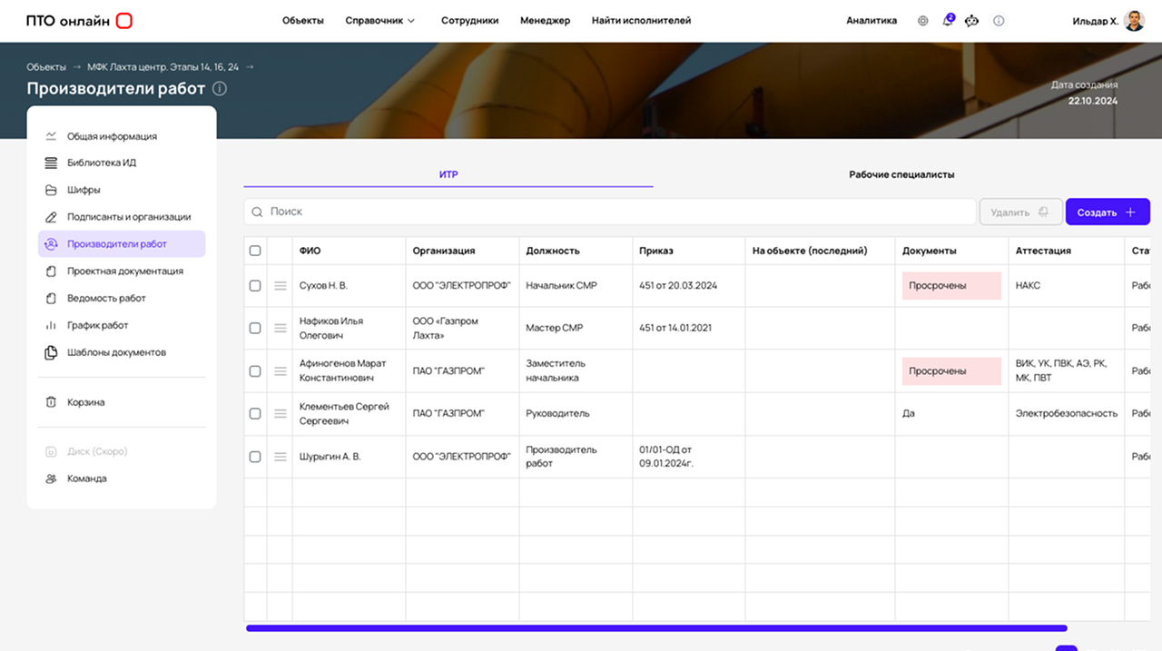Click the settings gear icon in header
The image size is (1162, 651).
tap(923, 21)
